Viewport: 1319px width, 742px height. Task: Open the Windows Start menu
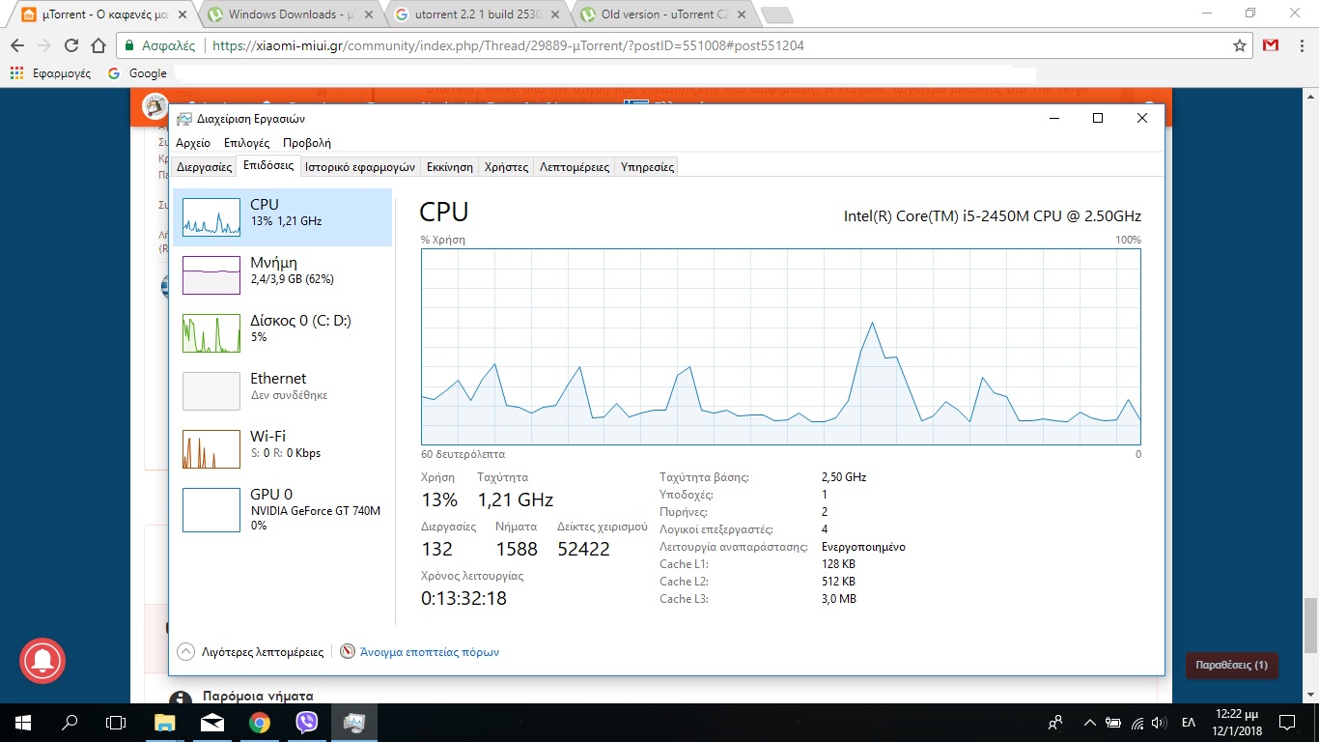pyautogui.click(x=22, y=722)
